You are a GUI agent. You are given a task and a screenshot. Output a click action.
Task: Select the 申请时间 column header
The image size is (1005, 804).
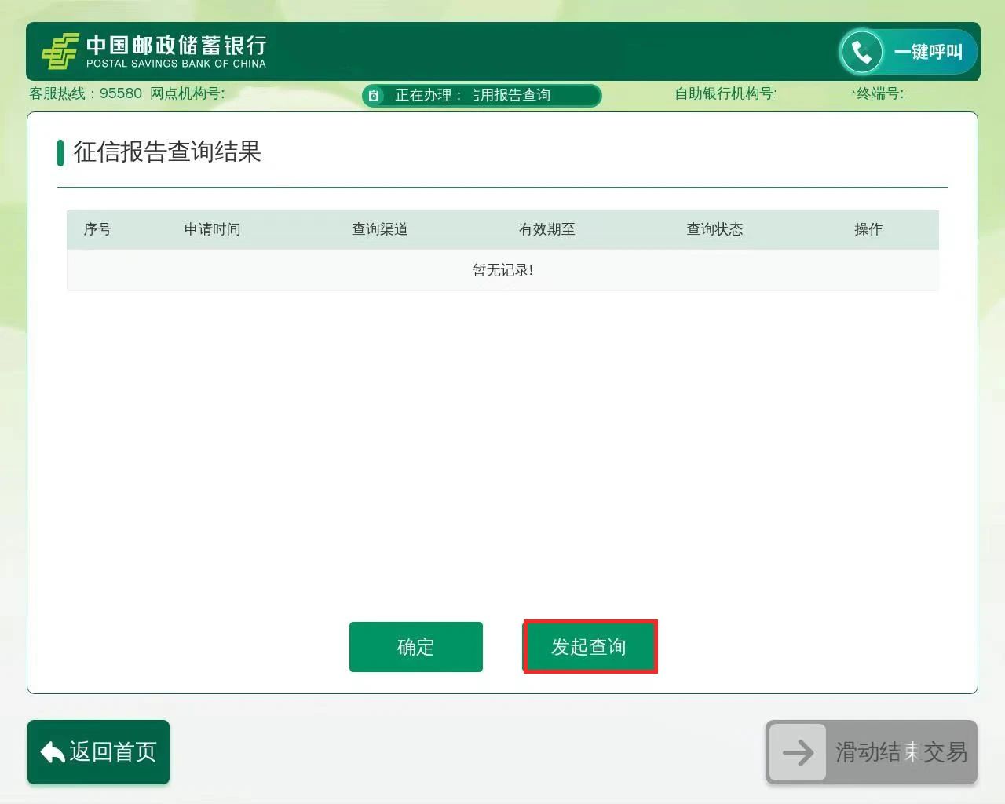point(212,229)
